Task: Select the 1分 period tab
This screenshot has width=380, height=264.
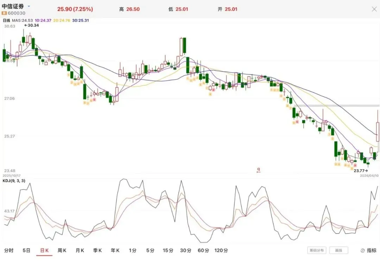Action: pos(133,250)
